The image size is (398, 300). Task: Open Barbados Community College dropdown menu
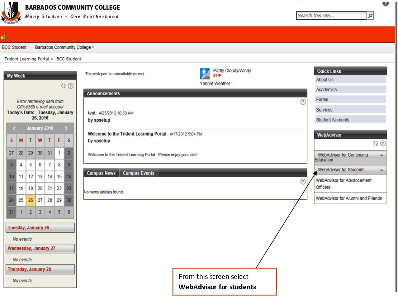pos(65,47)
